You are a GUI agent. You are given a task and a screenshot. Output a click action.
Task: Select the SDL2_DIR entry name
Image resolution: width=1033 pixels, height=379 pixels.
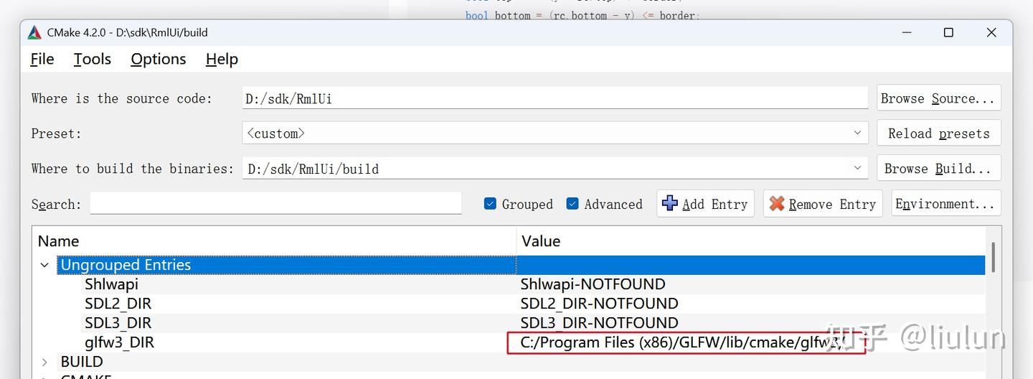[118, 304]
